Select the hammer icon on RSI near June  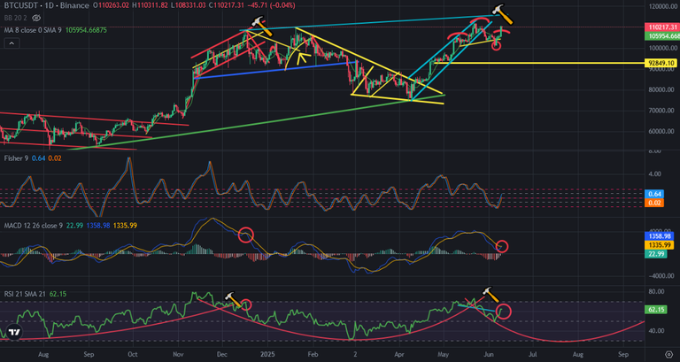(491, 295)
